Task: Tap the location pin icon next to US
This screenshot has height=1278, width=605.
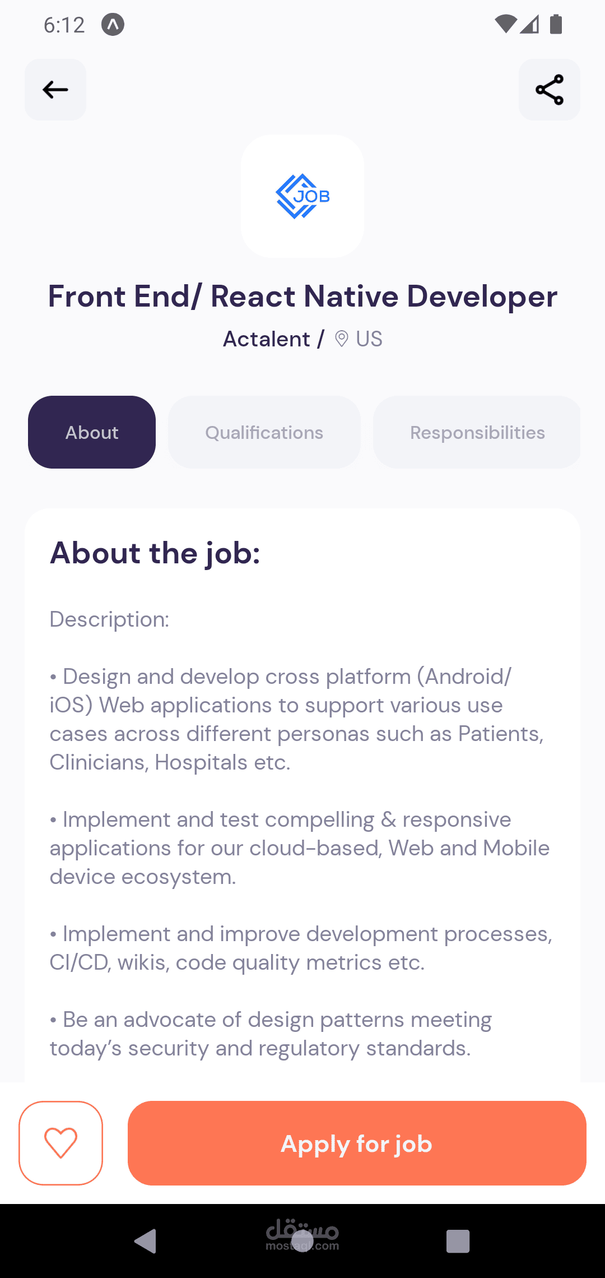Action: (x=343, y=339)
